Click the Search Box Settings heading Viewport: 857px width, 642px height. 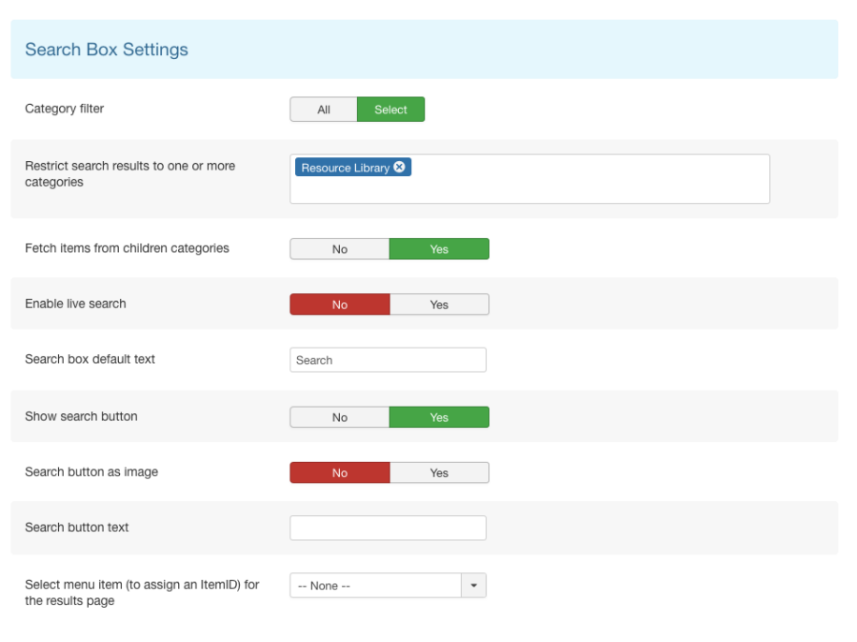coord(107,50)
